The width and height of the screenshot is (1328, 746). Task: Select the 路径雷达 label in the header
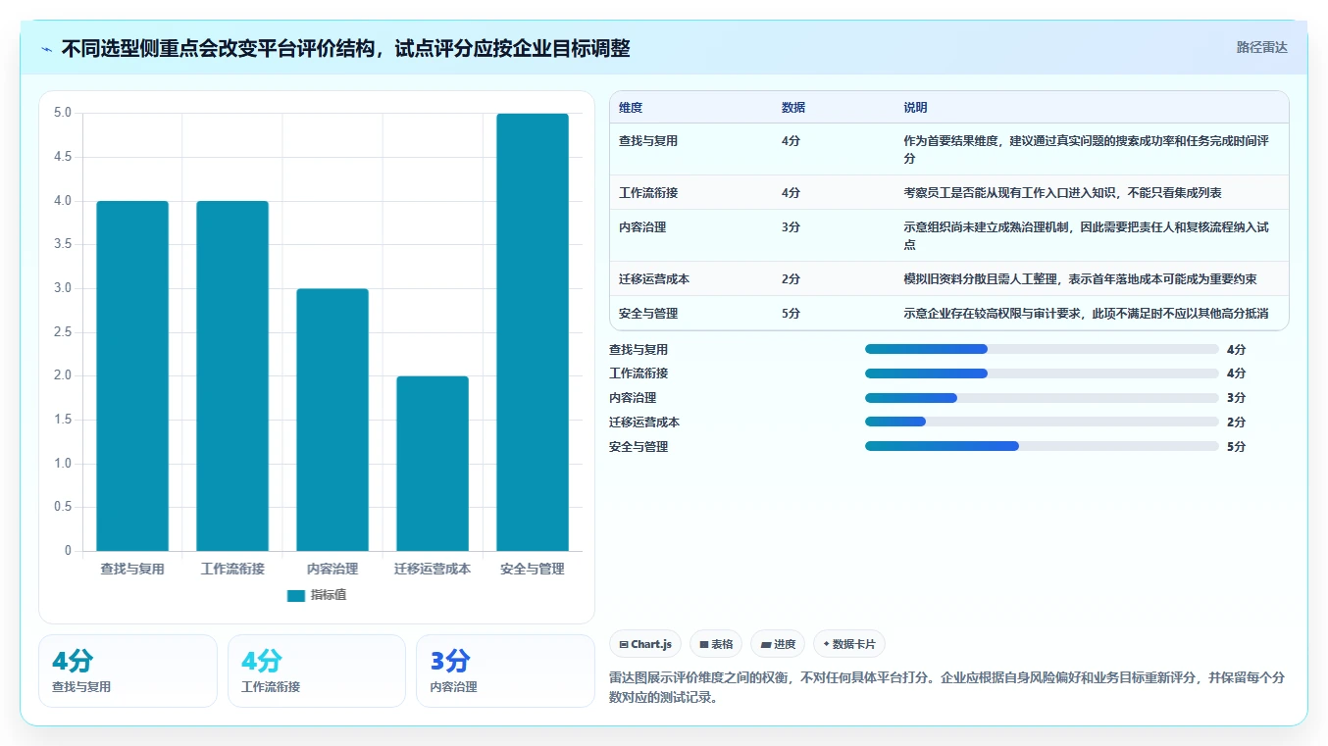1261,47
